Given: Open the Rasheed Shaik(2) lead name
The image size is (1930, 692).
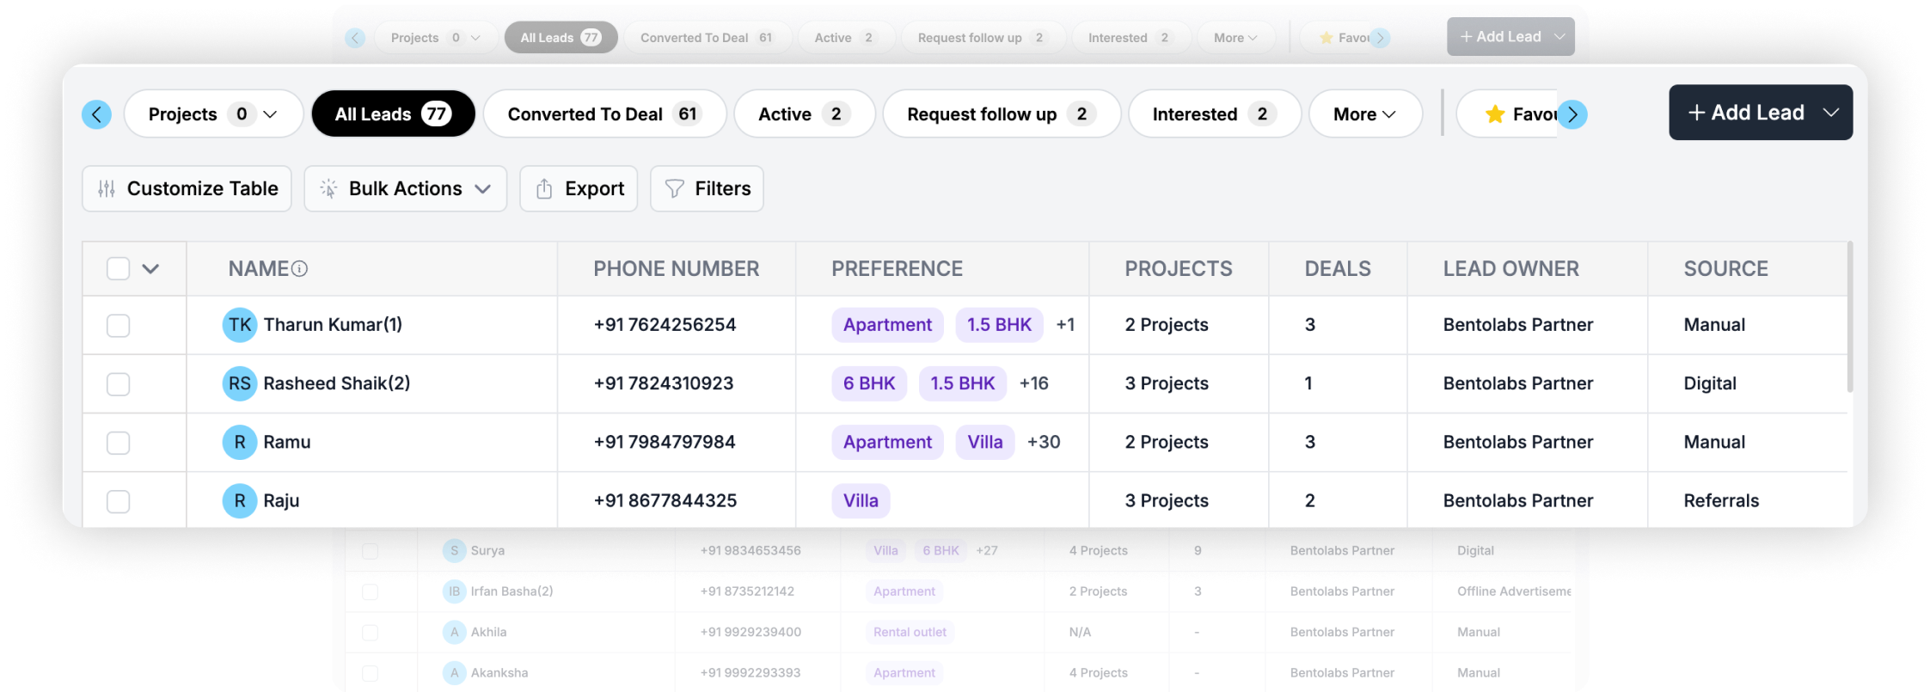Looking at the screenshot, I should [337, 383].
